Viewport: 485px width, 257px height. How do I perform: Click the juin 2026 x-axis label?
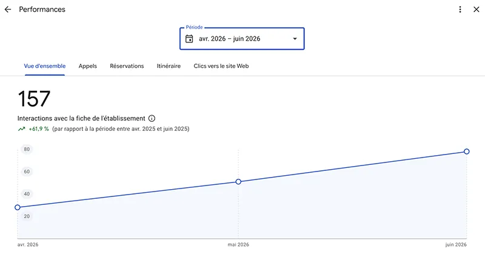(x=456, y=245)
